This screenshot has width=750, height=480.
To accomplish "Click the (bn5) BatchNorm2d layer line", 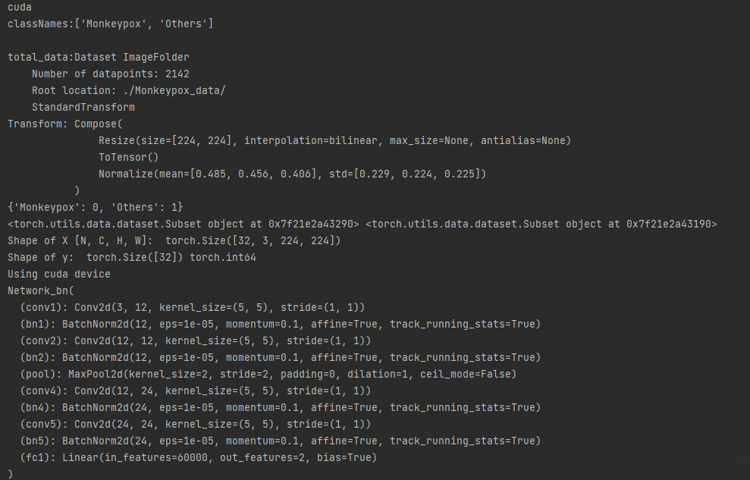I will (280, 441).
